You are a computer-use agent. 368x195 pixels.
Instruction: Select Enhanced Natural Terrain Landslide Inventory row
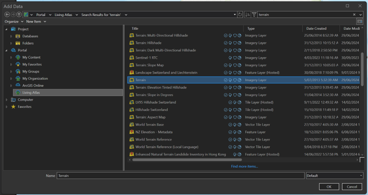coord(243,154)
